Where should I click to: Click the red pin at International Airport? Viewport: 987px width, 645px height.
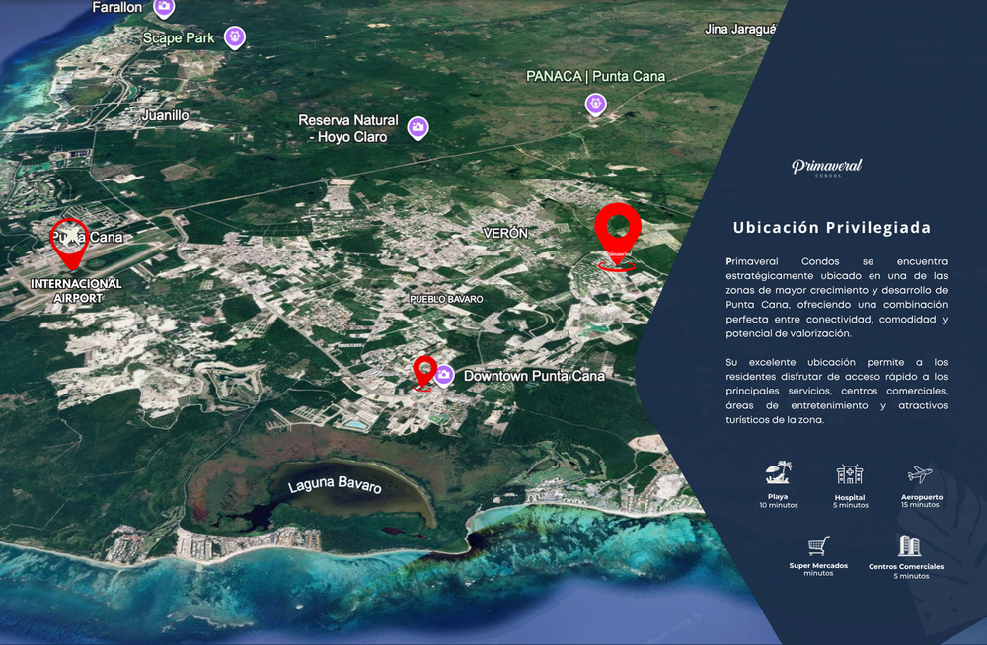pos(69,245)
